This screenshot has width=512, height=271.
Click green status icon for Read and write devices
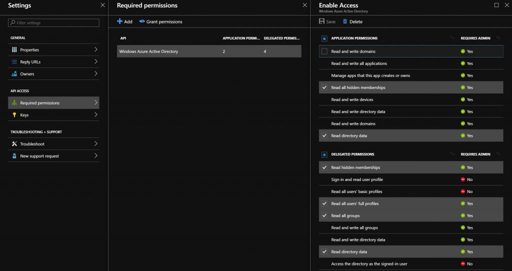[462, 99]
